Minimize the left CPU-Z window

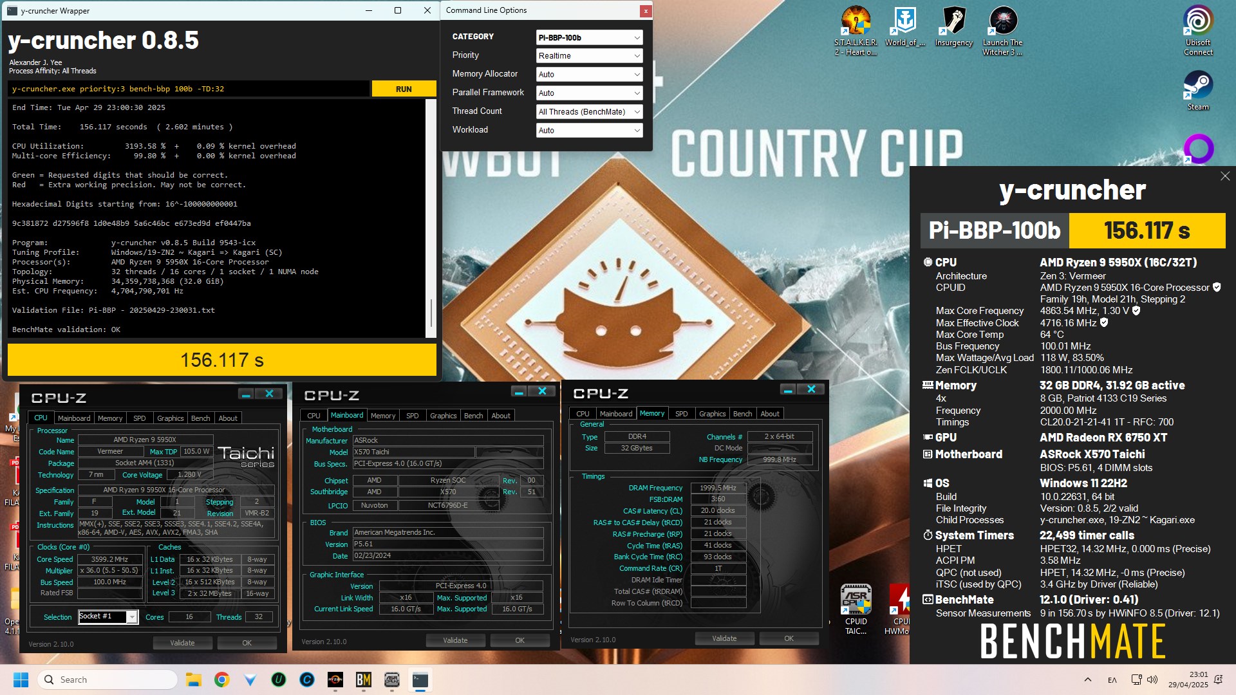(x=245, y=394)
